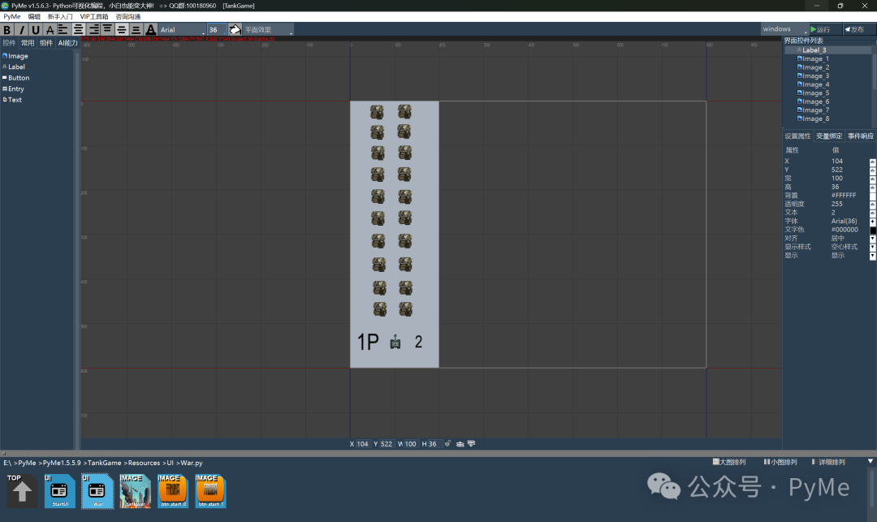Open the 显示样式 style dropdown
Screen dimensions: 877x522
coord(872,247)
